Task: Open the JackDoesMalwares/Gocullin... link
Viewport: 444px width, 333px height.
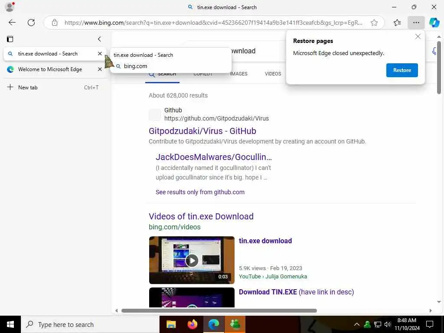Action: [213, 157]
